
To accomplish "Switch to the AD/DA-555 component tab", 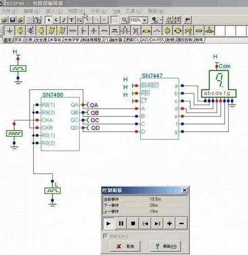I will (x=153, y=40).
